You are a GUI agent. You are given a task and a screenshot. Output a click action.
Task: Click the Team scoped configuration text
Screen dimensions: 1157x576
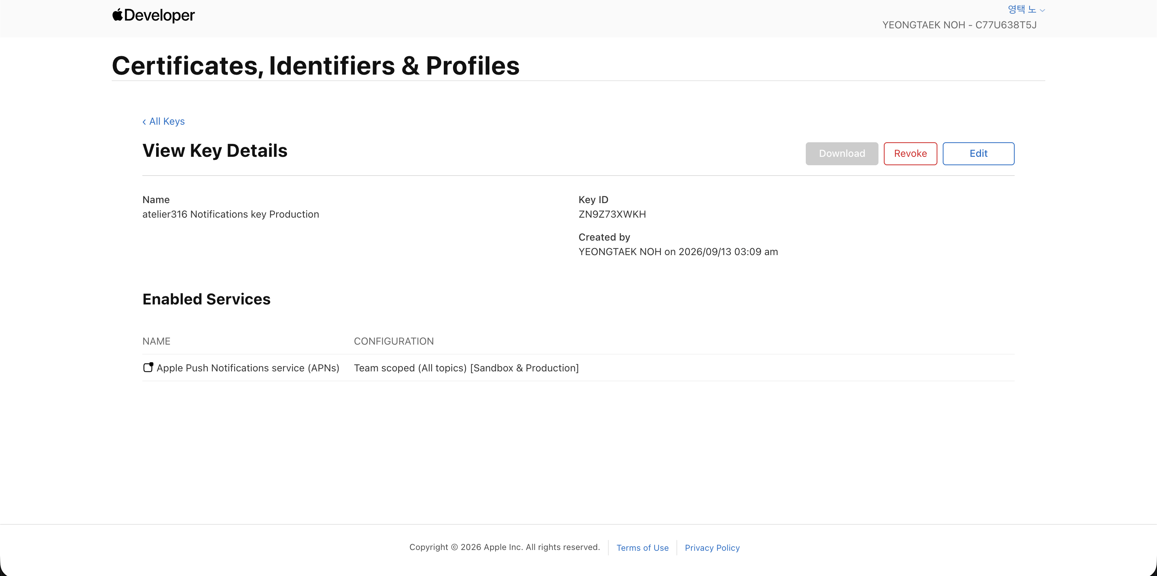(x=466, y=368)
